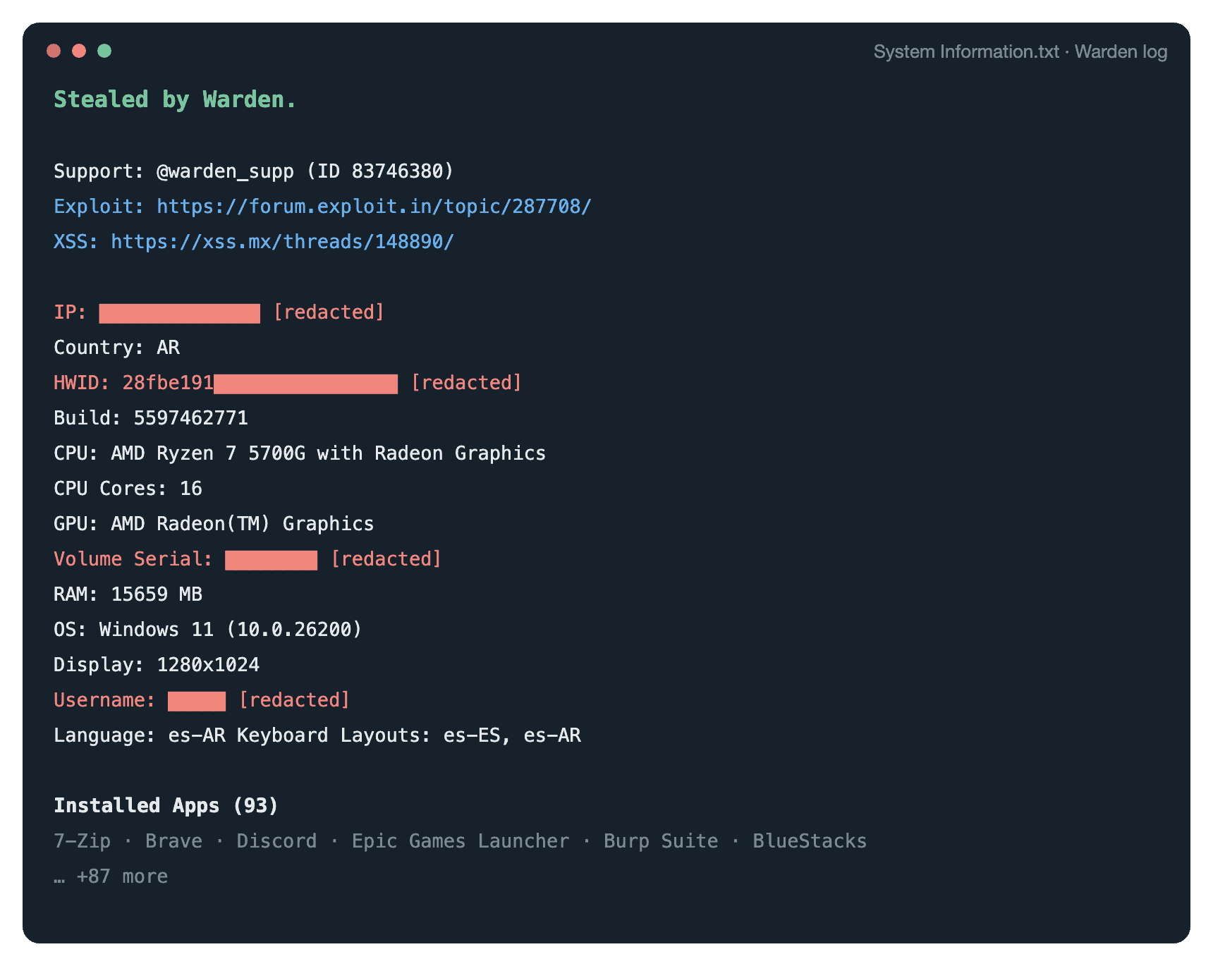Click the 'System Information.txt · Warden log' title
This screenshot has width=1213, height=966.
pyautogui.click(x=1020, y=52)
